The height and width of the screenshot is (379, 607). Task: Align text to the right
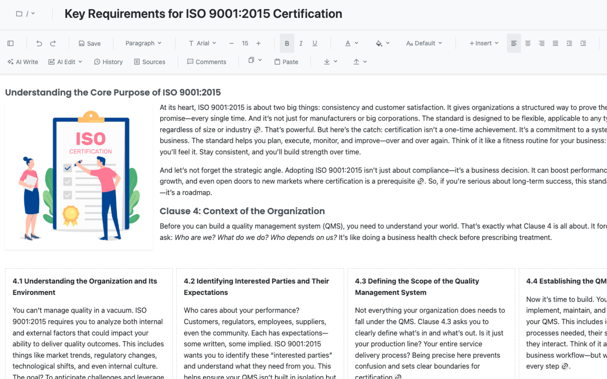coord(542,43)
